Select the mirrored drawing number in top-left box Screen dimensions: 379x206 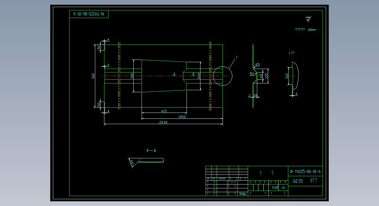89,14
